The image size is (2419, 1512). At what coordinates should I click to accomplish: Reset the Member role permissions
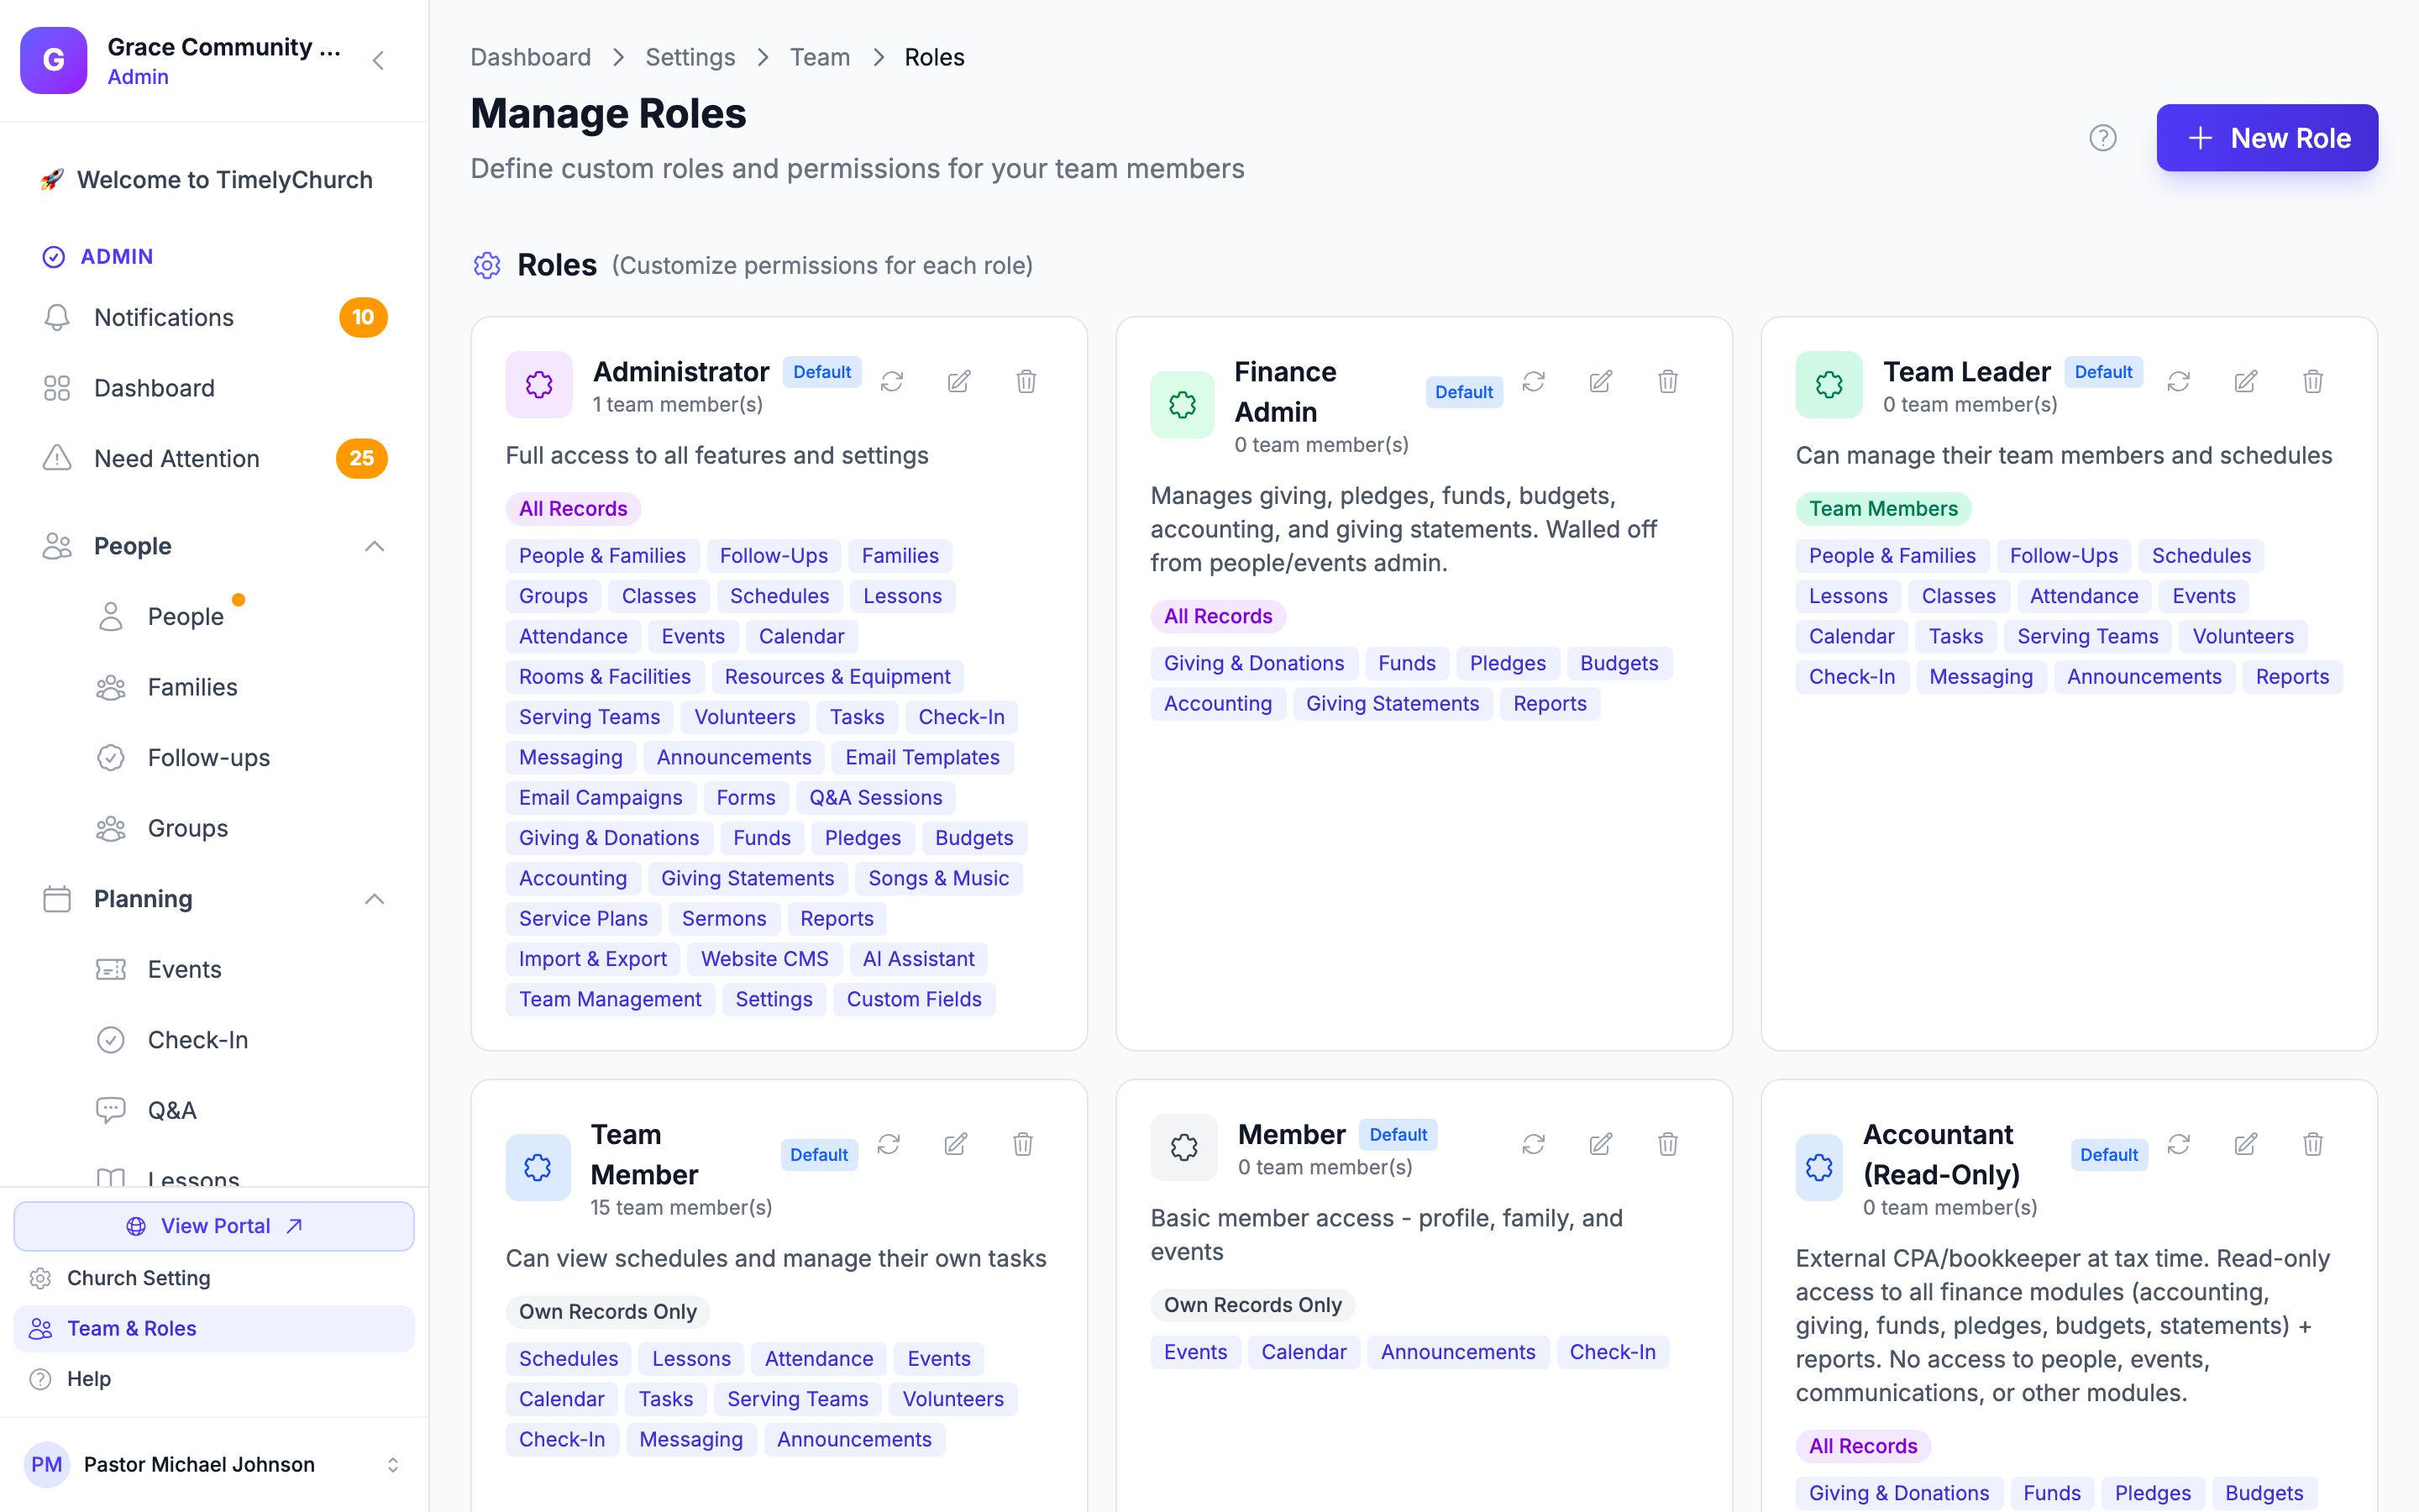(x=1534, y=1143)
